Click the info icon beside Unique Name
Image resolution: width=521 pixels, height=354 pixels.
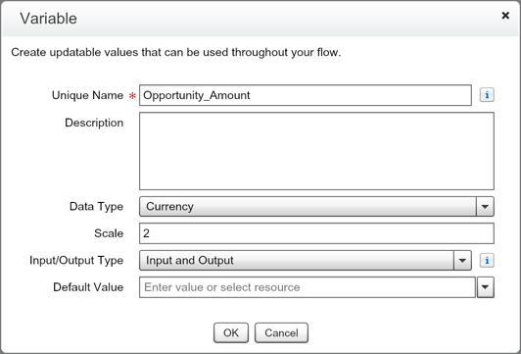coord(487,95)
